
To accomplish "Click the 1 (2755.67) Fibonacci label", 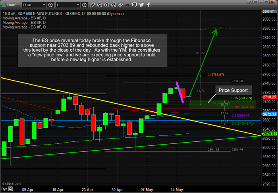I will pyautogui.click(x=216, y=75).
